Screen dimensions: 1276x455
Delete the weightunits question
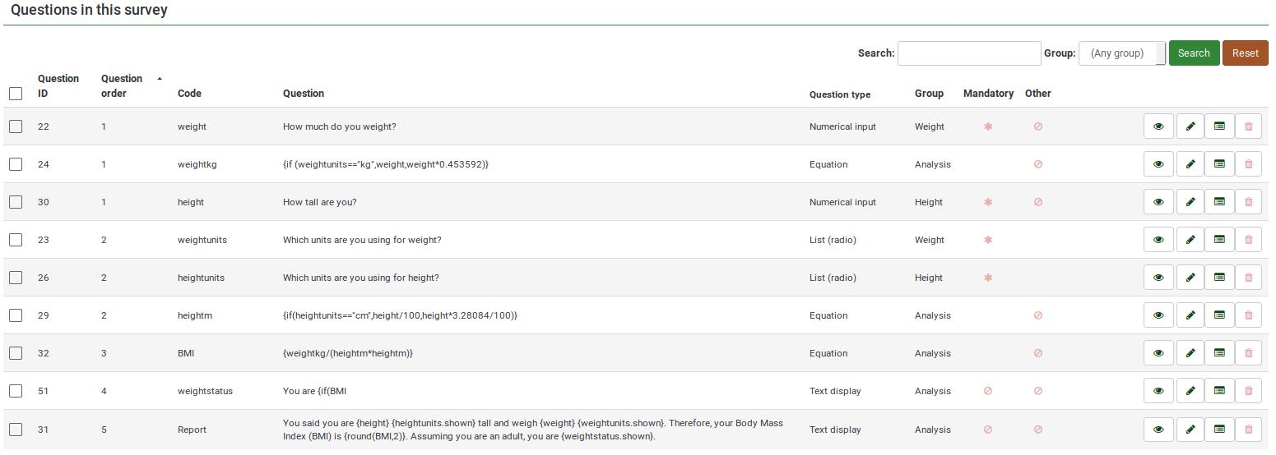pyautogui.click(x=1248, y=240)
